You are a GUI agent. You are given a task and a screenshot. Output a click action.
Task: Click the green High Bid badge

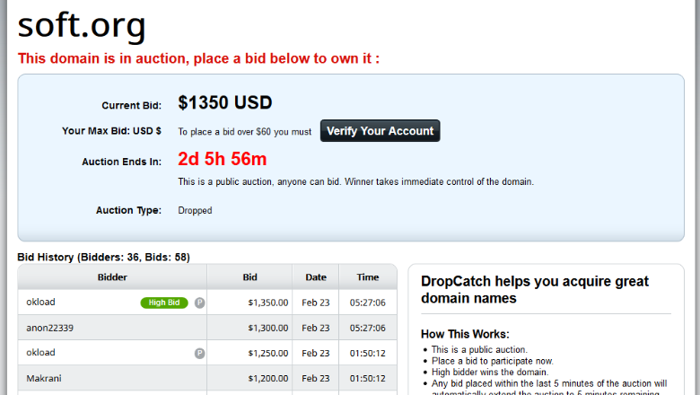click(x=164, y=303)
